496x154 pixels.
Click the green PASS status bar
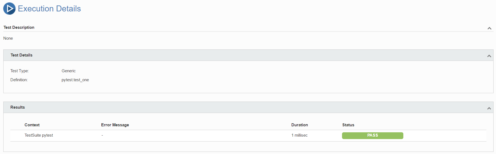373,136
